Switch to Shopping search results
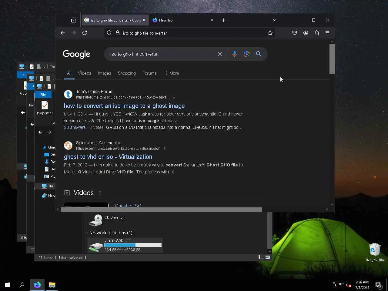This screenshot has height=291, width=388. 127,73
